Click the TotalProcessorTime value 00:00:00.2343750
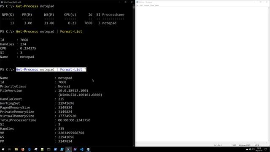 (74, 120)
